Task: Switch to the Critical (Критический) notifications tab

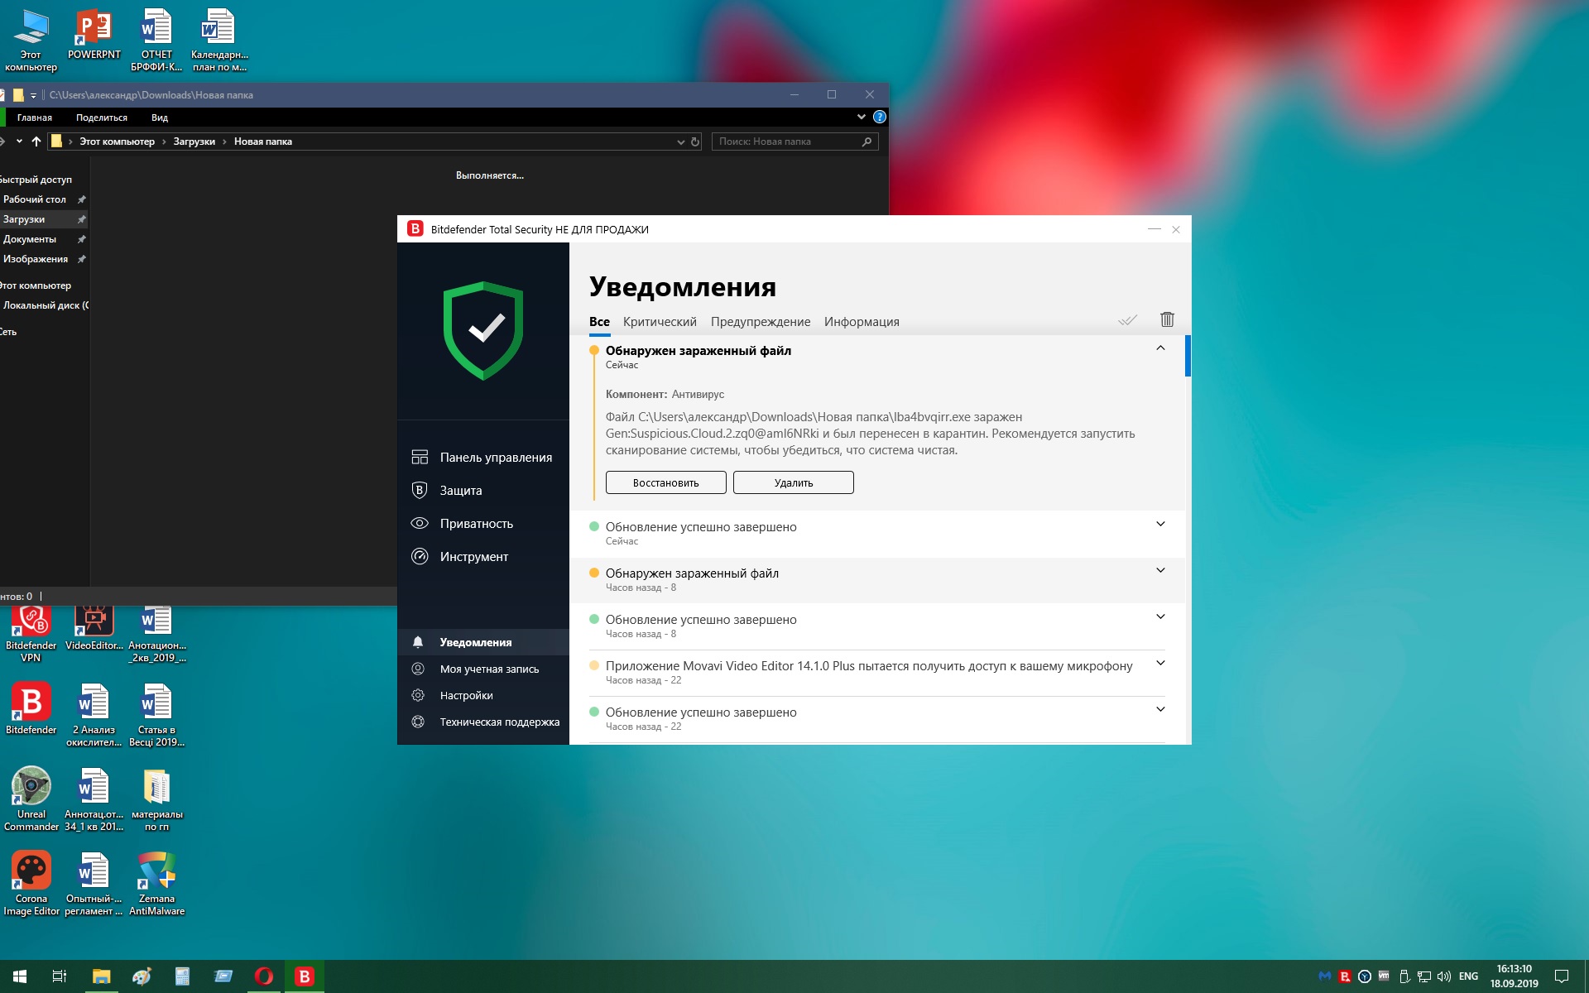Action: coord(660,322)
